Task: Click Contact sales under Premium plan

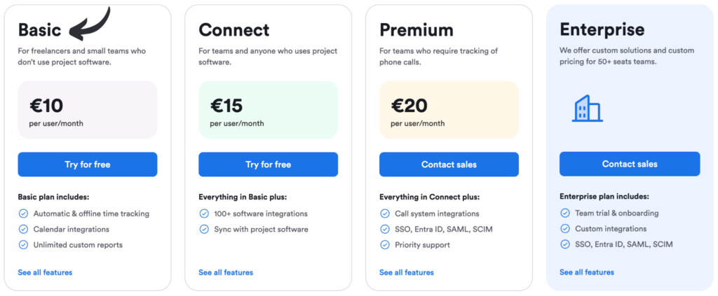Action: click(x=449, y=164)
